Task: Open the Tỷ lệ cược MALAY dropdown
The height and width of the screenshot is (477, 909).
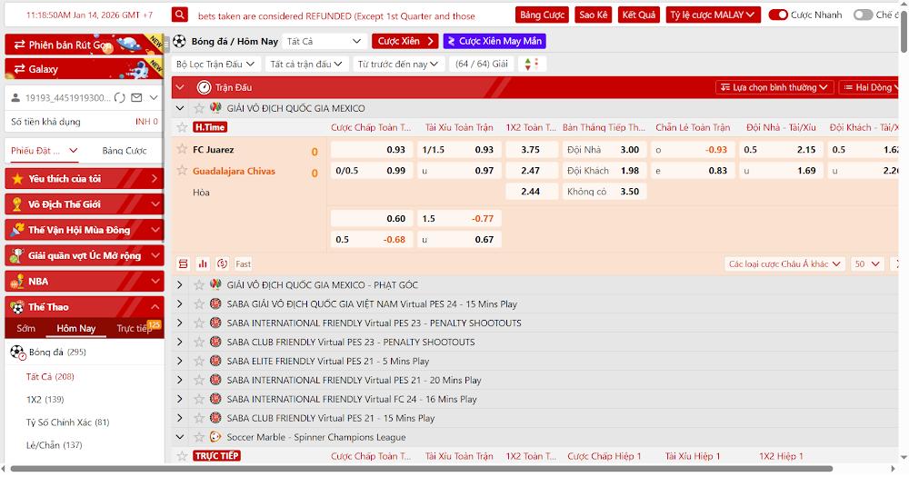Action: [713, 15]
